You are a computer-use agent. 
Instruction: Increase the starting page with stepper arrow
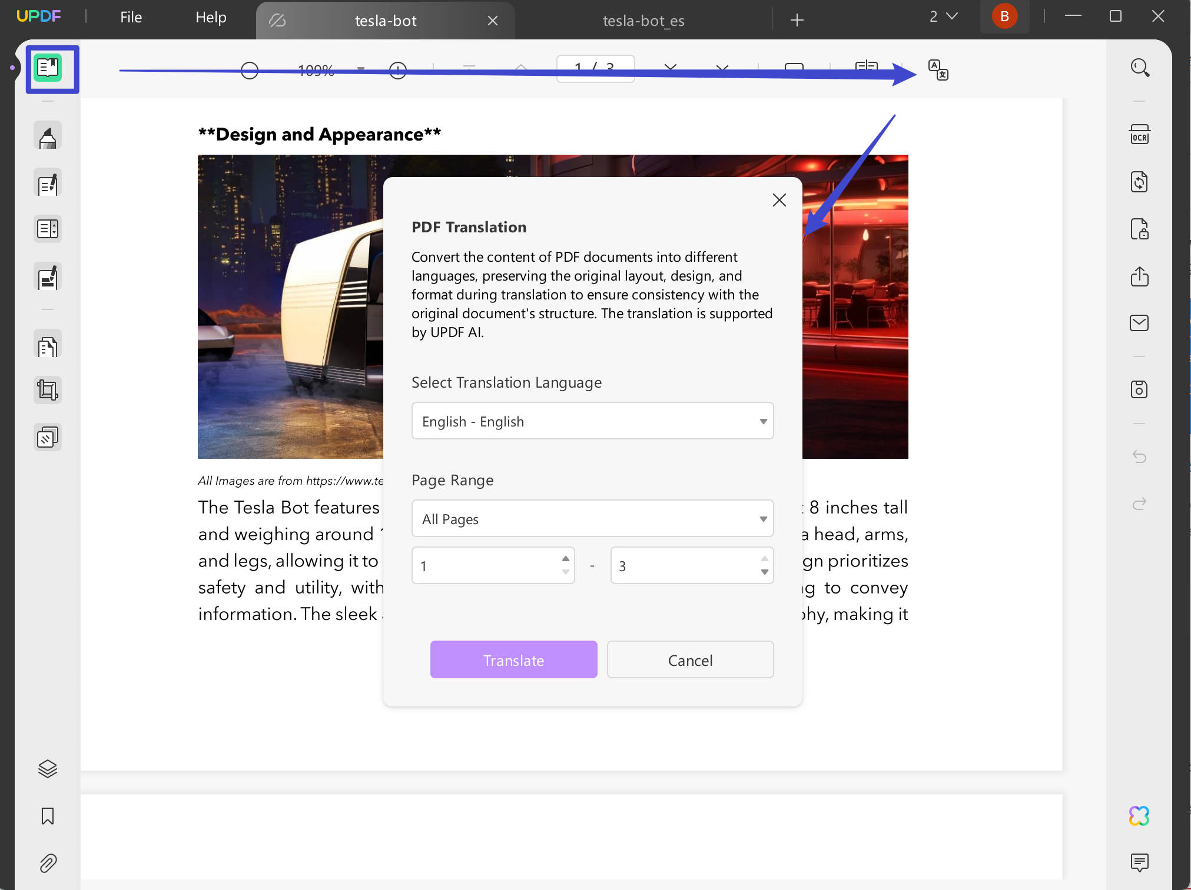pyautogui.click(x=565, y=558)
